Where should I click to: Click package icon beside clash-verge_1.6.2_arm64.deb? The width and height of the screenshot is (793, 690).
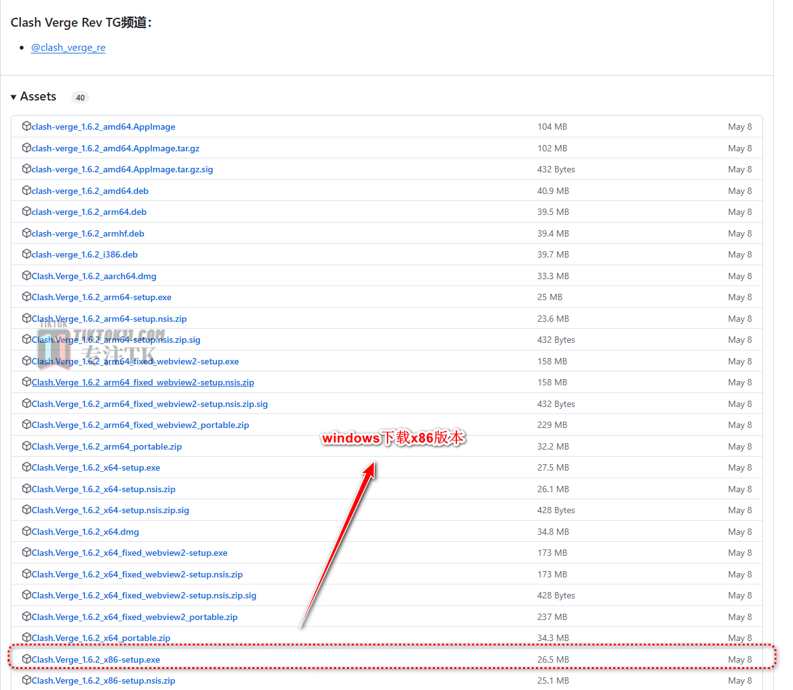click(27, 211)
